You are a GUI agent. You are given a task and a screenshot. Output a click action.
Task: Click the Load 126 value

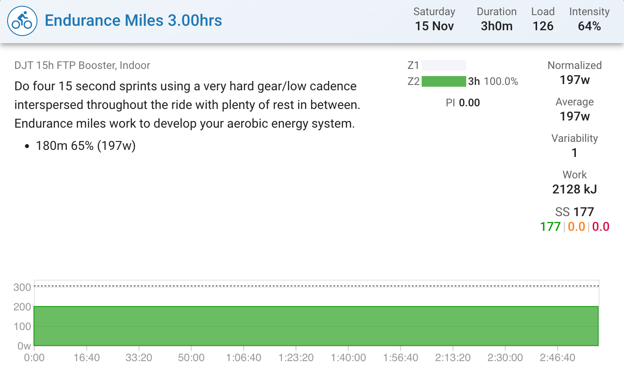[x=543, y=26]
